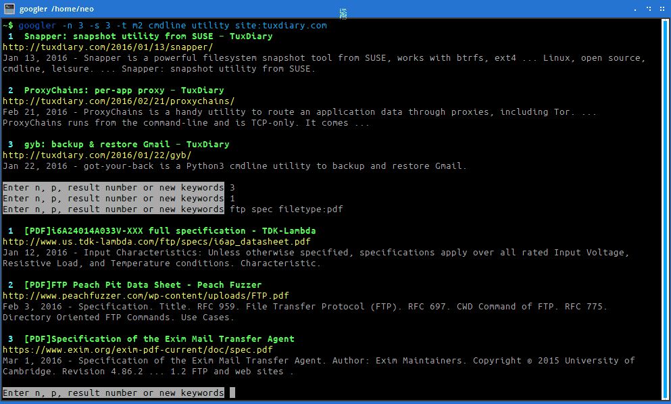Open the peachfuzzer FTP.pdf link
The width and height of the screenshot is (671, 404).
coord(146,296)
